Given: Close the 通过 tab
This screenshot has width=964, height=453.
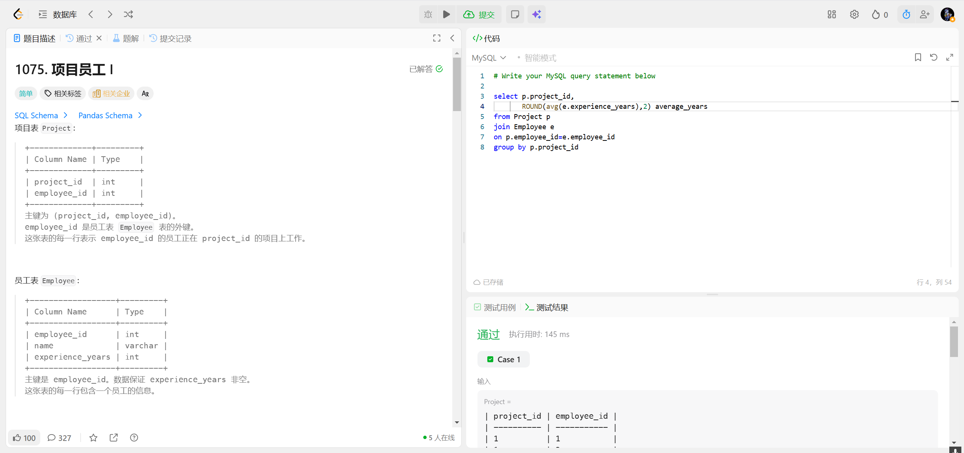Looking at the screenshot, I should click(99, 38).
